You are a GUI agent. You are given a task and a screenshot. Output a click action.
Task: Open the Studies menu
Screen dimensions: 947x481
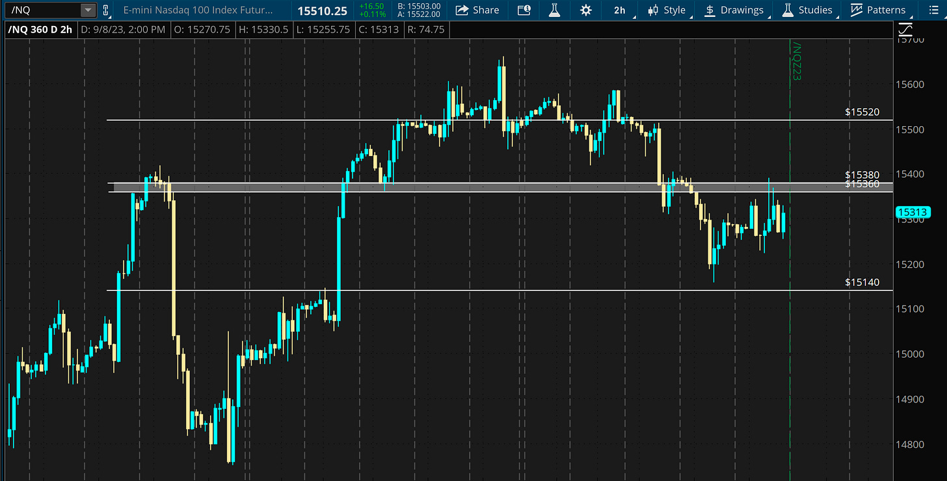point(807,10)
